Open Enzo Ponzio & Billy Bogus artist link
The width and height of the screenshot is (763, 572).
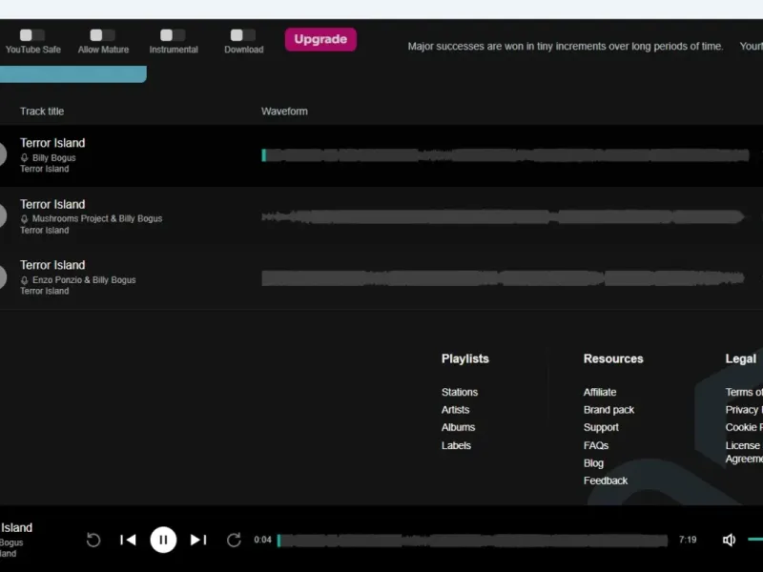[84, 280]
